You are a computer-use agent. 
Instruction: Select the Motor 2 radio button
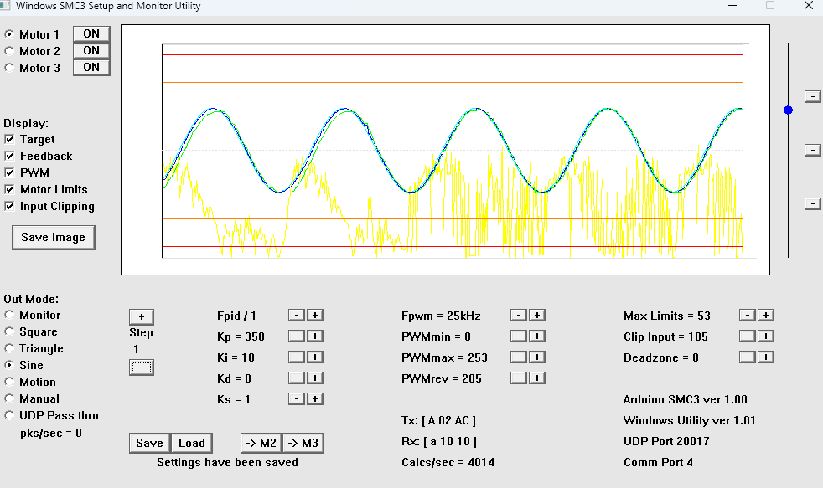click(9, 51)
